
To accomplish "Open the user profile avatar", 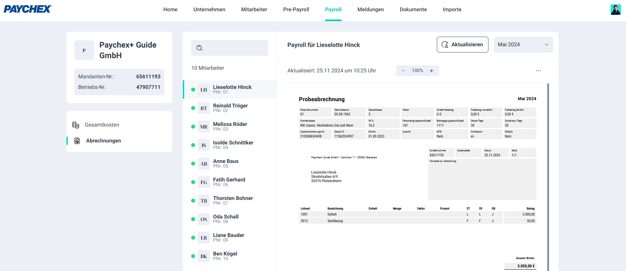I will tap(615, 9).
